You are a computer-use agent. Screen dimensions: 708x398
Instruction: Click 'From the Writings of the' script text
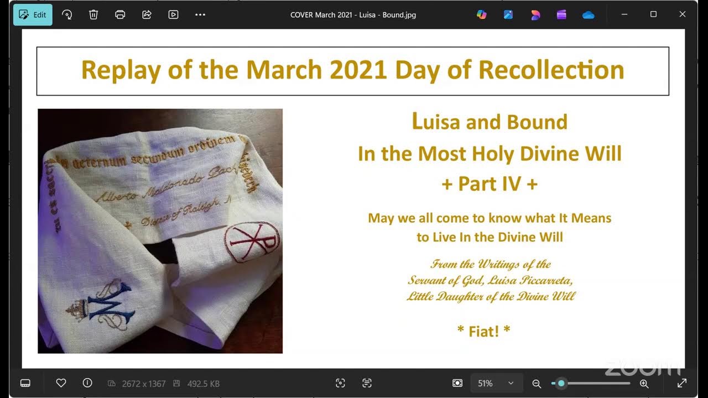click(x=491, y=264)
